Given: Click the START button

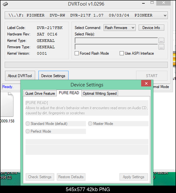Looking at the screenshot, I should click(x=151, y=76).
